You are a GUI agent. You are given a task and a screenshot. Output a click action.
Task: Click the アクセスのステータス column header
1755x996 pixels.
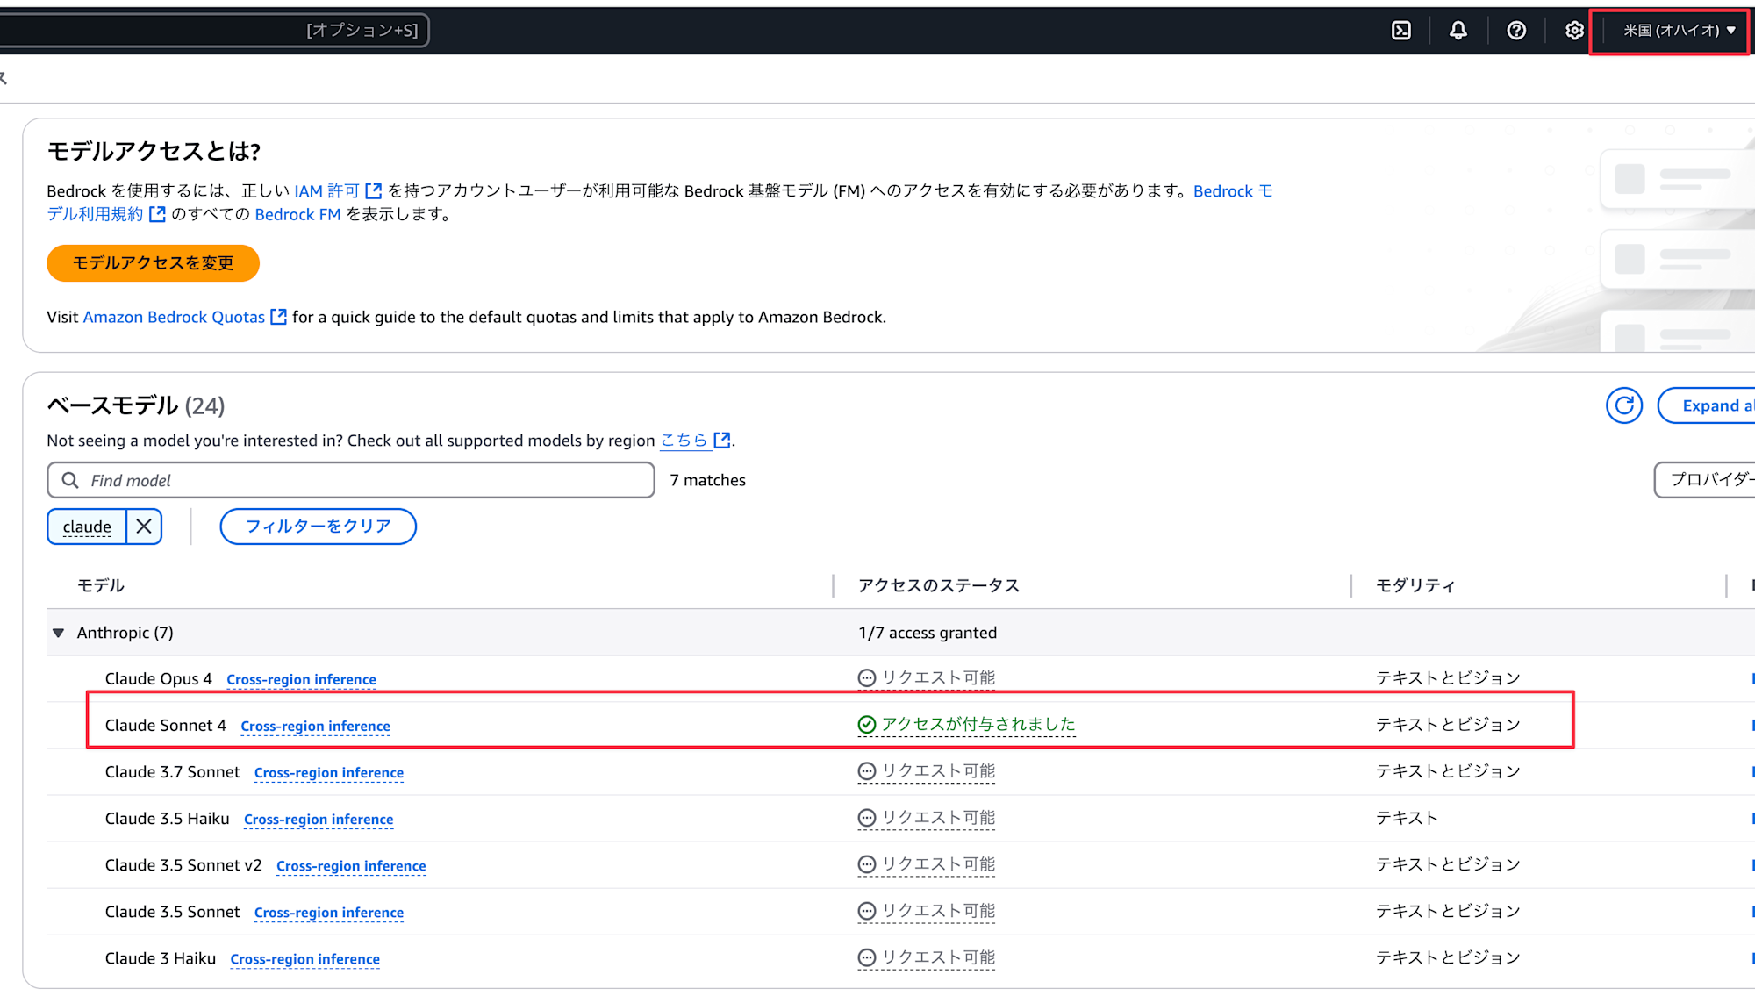938,586
